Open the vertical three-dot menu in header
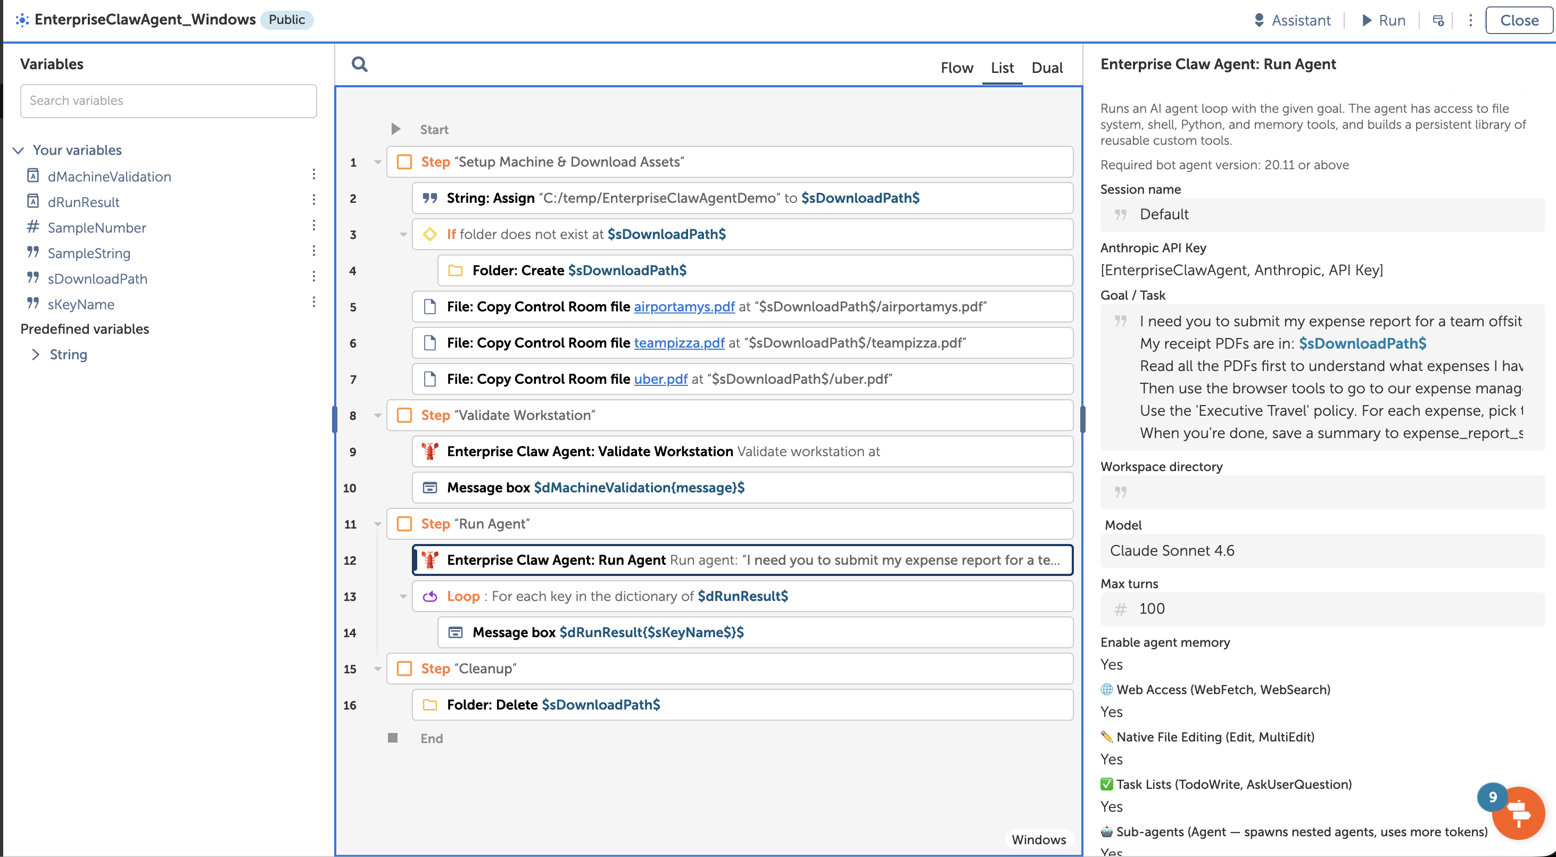Screen dimensions: 1556x857 (x=1470, y=20)
